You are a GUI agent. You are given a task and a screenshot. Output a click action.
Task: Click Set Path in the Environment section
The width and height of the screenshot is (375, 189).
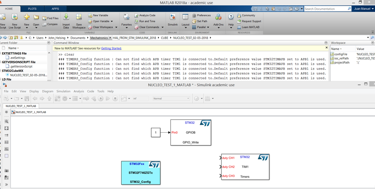point(200,21)
